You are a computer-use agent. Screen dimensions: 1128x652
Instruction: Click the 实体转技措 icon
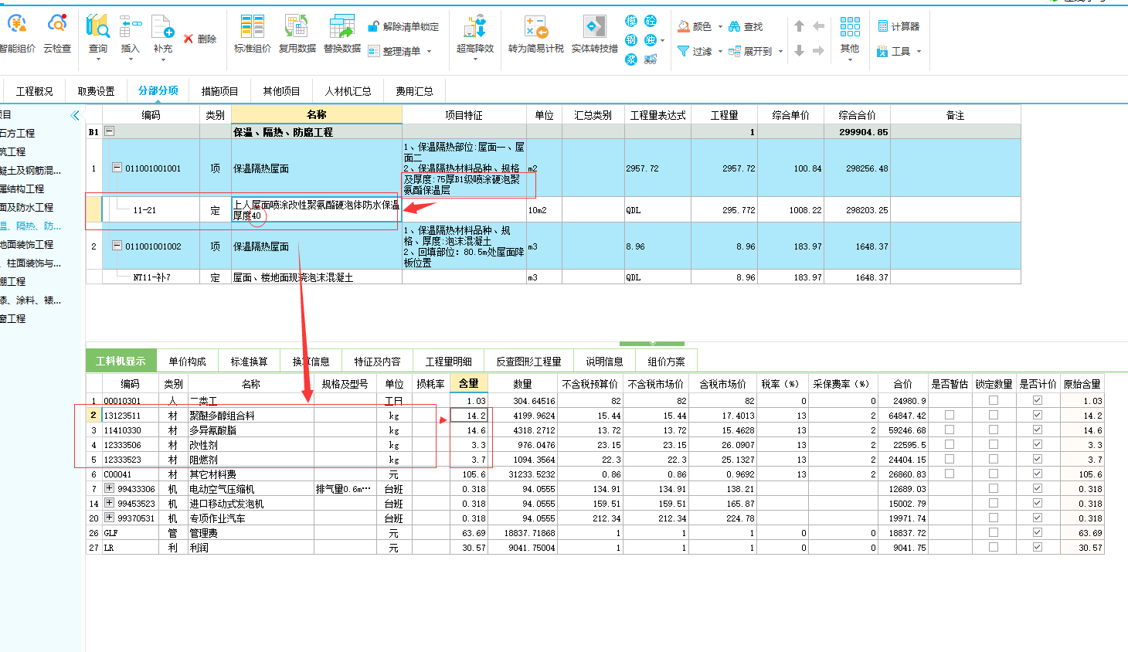(594, 26)
